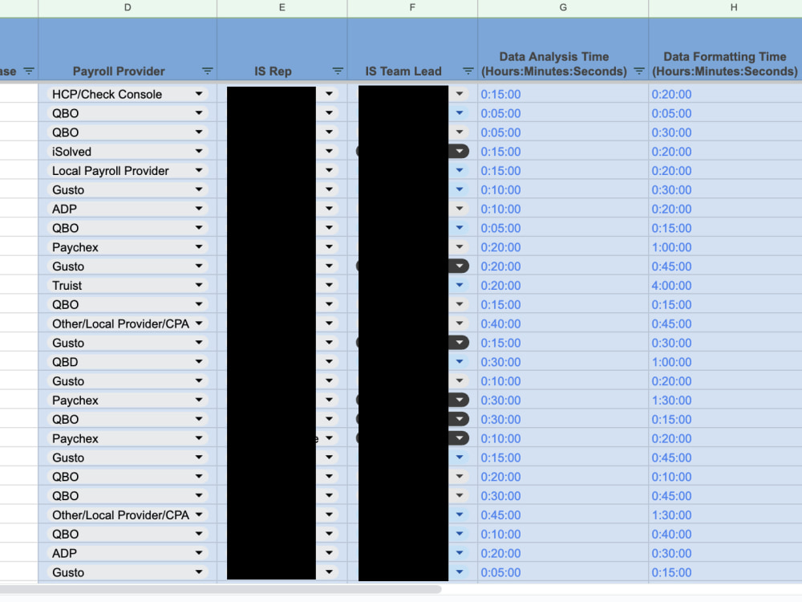Open the Local Payroll Provider dropdown

coord(199,170)
